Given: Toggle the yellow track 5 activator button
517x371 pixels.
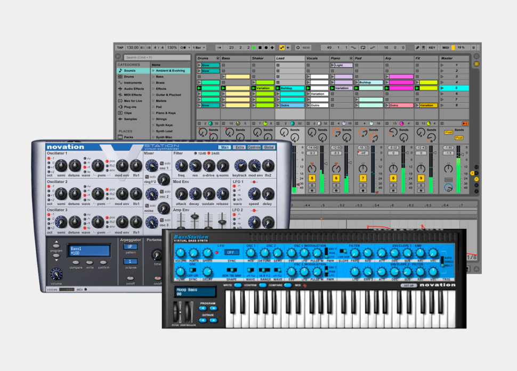Looking at the screenshot, I should pos(312,178).
